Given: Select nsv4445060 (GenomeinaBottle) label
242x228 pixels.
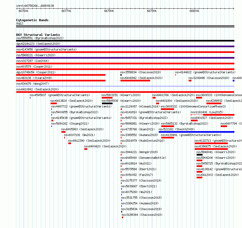Looking at the screenshot, I should (x=143, y=158).
